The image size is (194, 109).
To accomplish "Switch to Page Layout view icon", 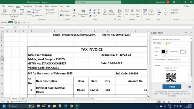I will [x=164, y=102].
